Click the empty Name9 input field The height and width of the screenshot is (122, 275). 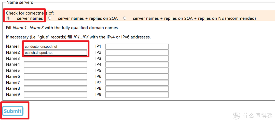(x=56, y=95)
